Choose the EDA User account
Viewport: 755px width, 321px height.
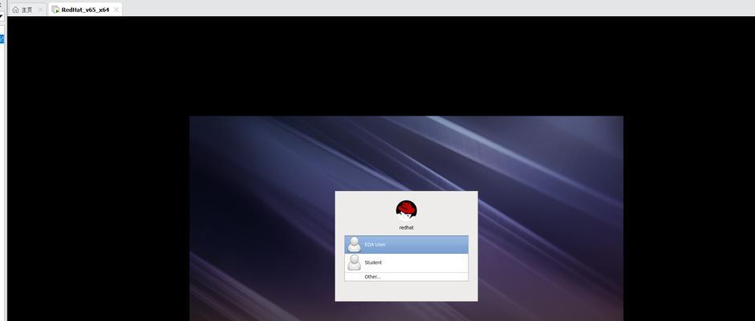click(x=407, y=245)
